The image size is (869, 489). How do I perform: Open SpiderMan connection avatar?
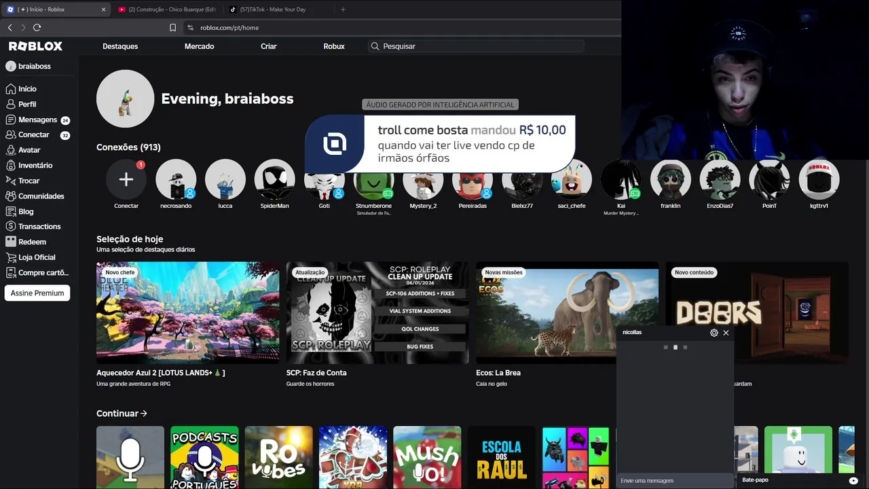275,179
